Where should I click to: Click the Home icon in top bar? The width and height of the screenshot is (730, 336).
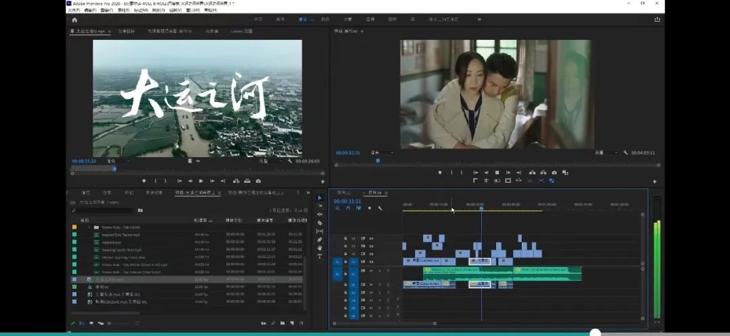tap(74, 20)
